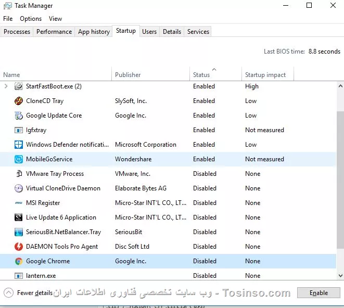Select the DAEMON Tools Pro Agent name
The height and width of the screenshot is (308, 344).
62,247
